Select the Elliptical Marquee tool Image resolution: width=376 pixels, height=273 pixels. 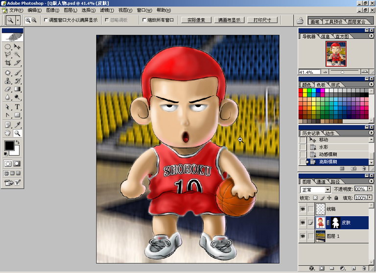pyautogui.click(x=8, y=46)
